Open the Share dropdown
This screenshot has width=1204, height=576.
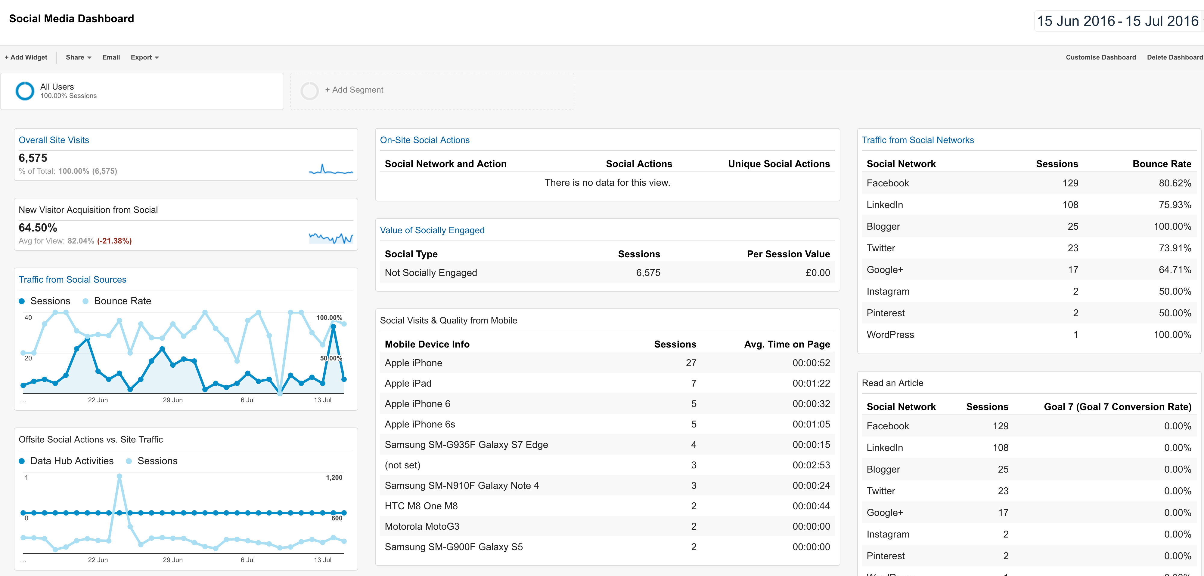click(x=79, y=57)
